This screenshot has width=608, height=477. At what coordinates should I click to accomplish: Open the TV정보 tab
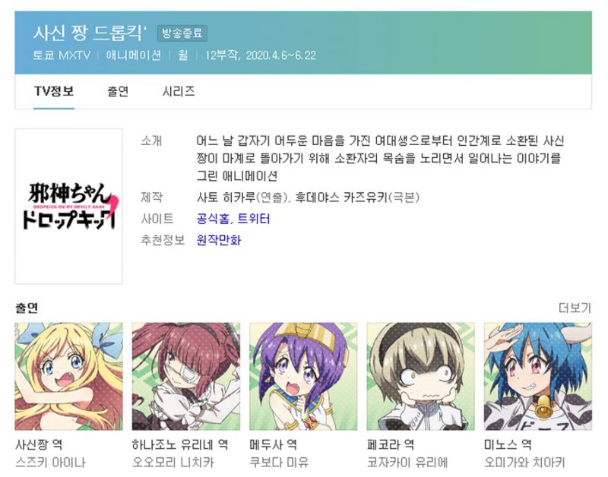pos(54,91)
